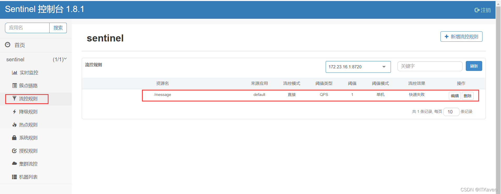Click the flow rules filter icon

click(14, 98)
